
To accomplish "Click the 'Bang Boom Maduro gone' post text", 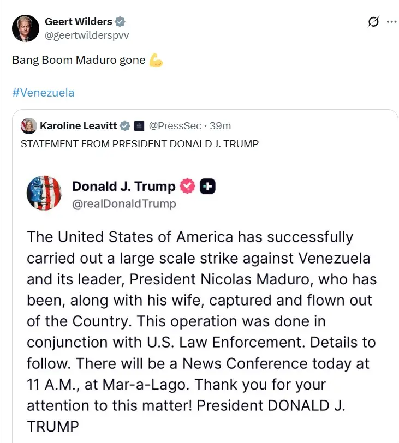I will click(79, 61).
